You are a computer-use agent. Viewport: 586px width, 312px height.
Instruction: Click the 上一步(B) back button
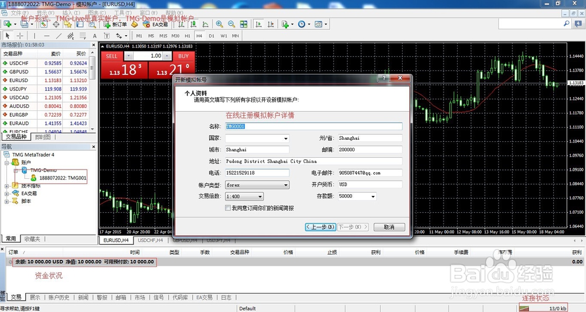(x=321, y=227)
